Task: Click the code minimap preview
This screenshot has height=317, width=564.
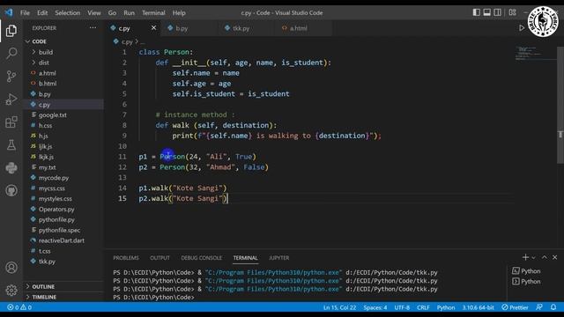Action: [x=535, y=53]
